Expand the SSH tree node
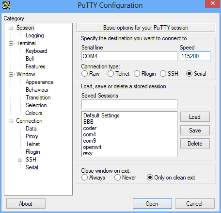Screen dimensions: 221x213 (x=20, y=160)
